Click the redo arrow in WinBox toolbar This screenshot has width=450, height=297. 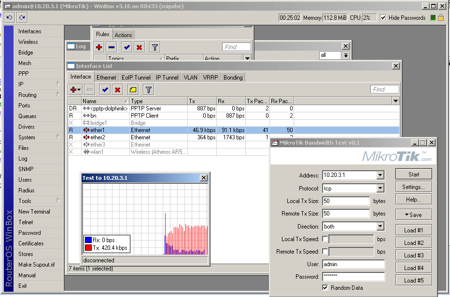(x=22, y=18)
